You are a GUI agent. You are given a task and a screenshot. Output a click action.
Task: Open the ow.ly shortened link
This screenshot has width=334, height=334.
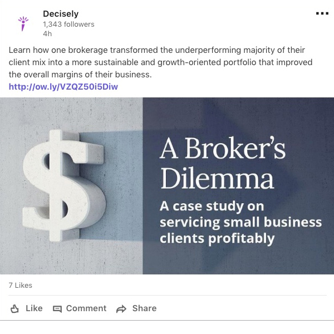click(x=63, y=87)
